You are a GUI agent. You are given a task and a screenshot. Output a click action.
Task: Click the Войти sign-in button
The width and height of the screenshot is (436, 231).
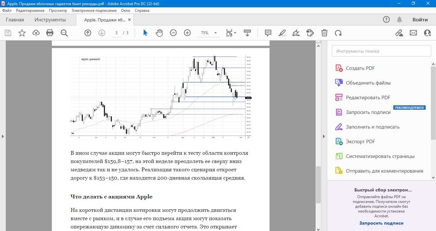pyautogui.click(x=420, y=20)
